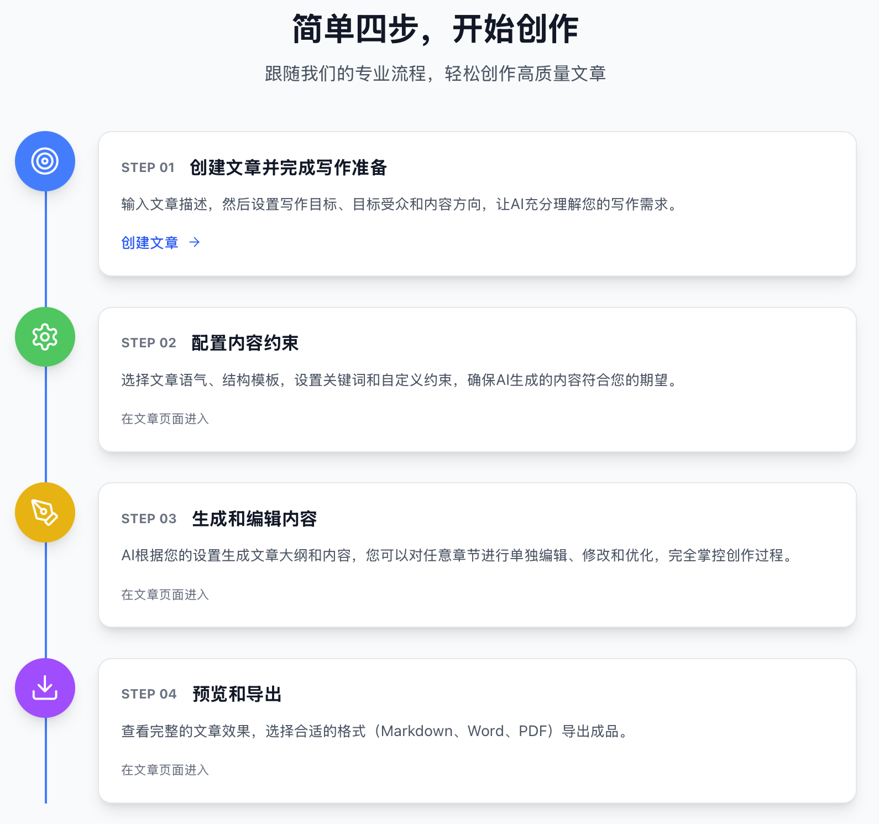The width and height of the screenshot is (879, 824).
Task: Click the 配置内容约束 title
Action: pyautogui.click(x=245, y=343)
